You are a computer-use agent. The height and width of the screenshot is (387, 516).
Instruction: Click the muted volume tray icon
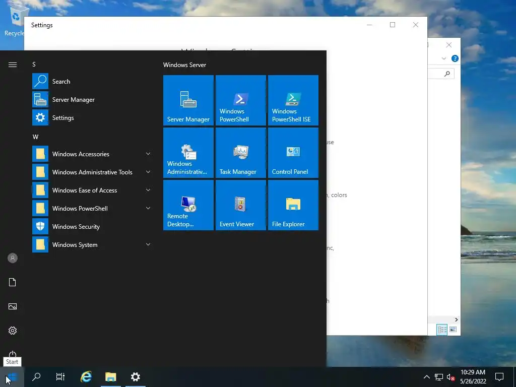[x=450, y=377]
